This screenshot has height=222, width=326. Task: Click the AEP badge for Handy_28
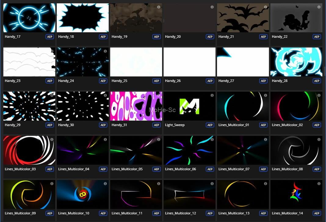[317, 81]
